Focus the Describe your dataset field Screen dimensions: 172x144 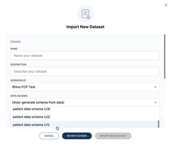[85, 71]
